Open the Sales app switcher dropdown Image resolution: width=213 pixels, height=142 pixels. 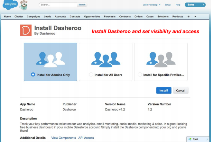195,5
